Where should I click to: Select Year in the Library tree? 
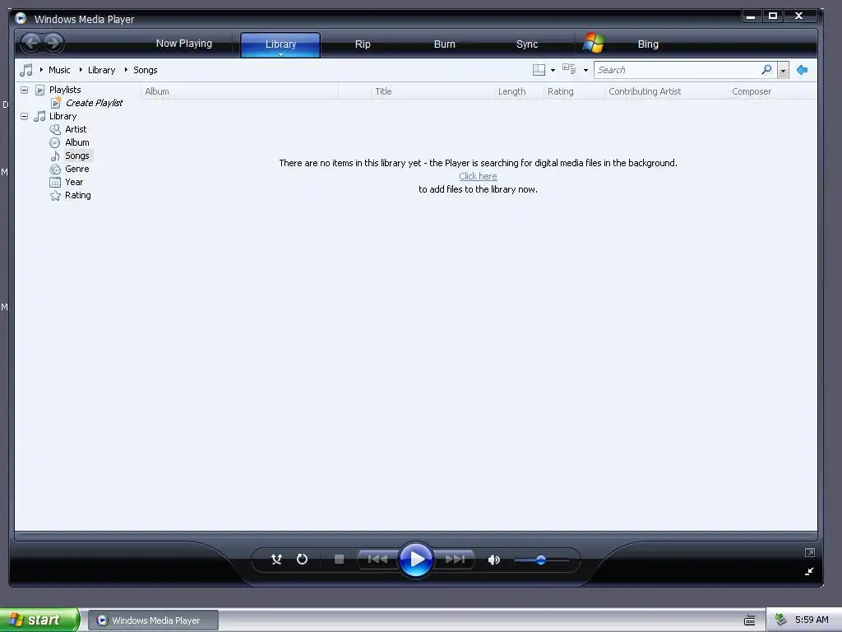(74, 182)
